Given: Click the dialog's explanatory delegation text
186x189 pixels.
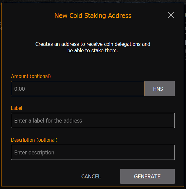Looking at the screenshot, I should (93, 44).
